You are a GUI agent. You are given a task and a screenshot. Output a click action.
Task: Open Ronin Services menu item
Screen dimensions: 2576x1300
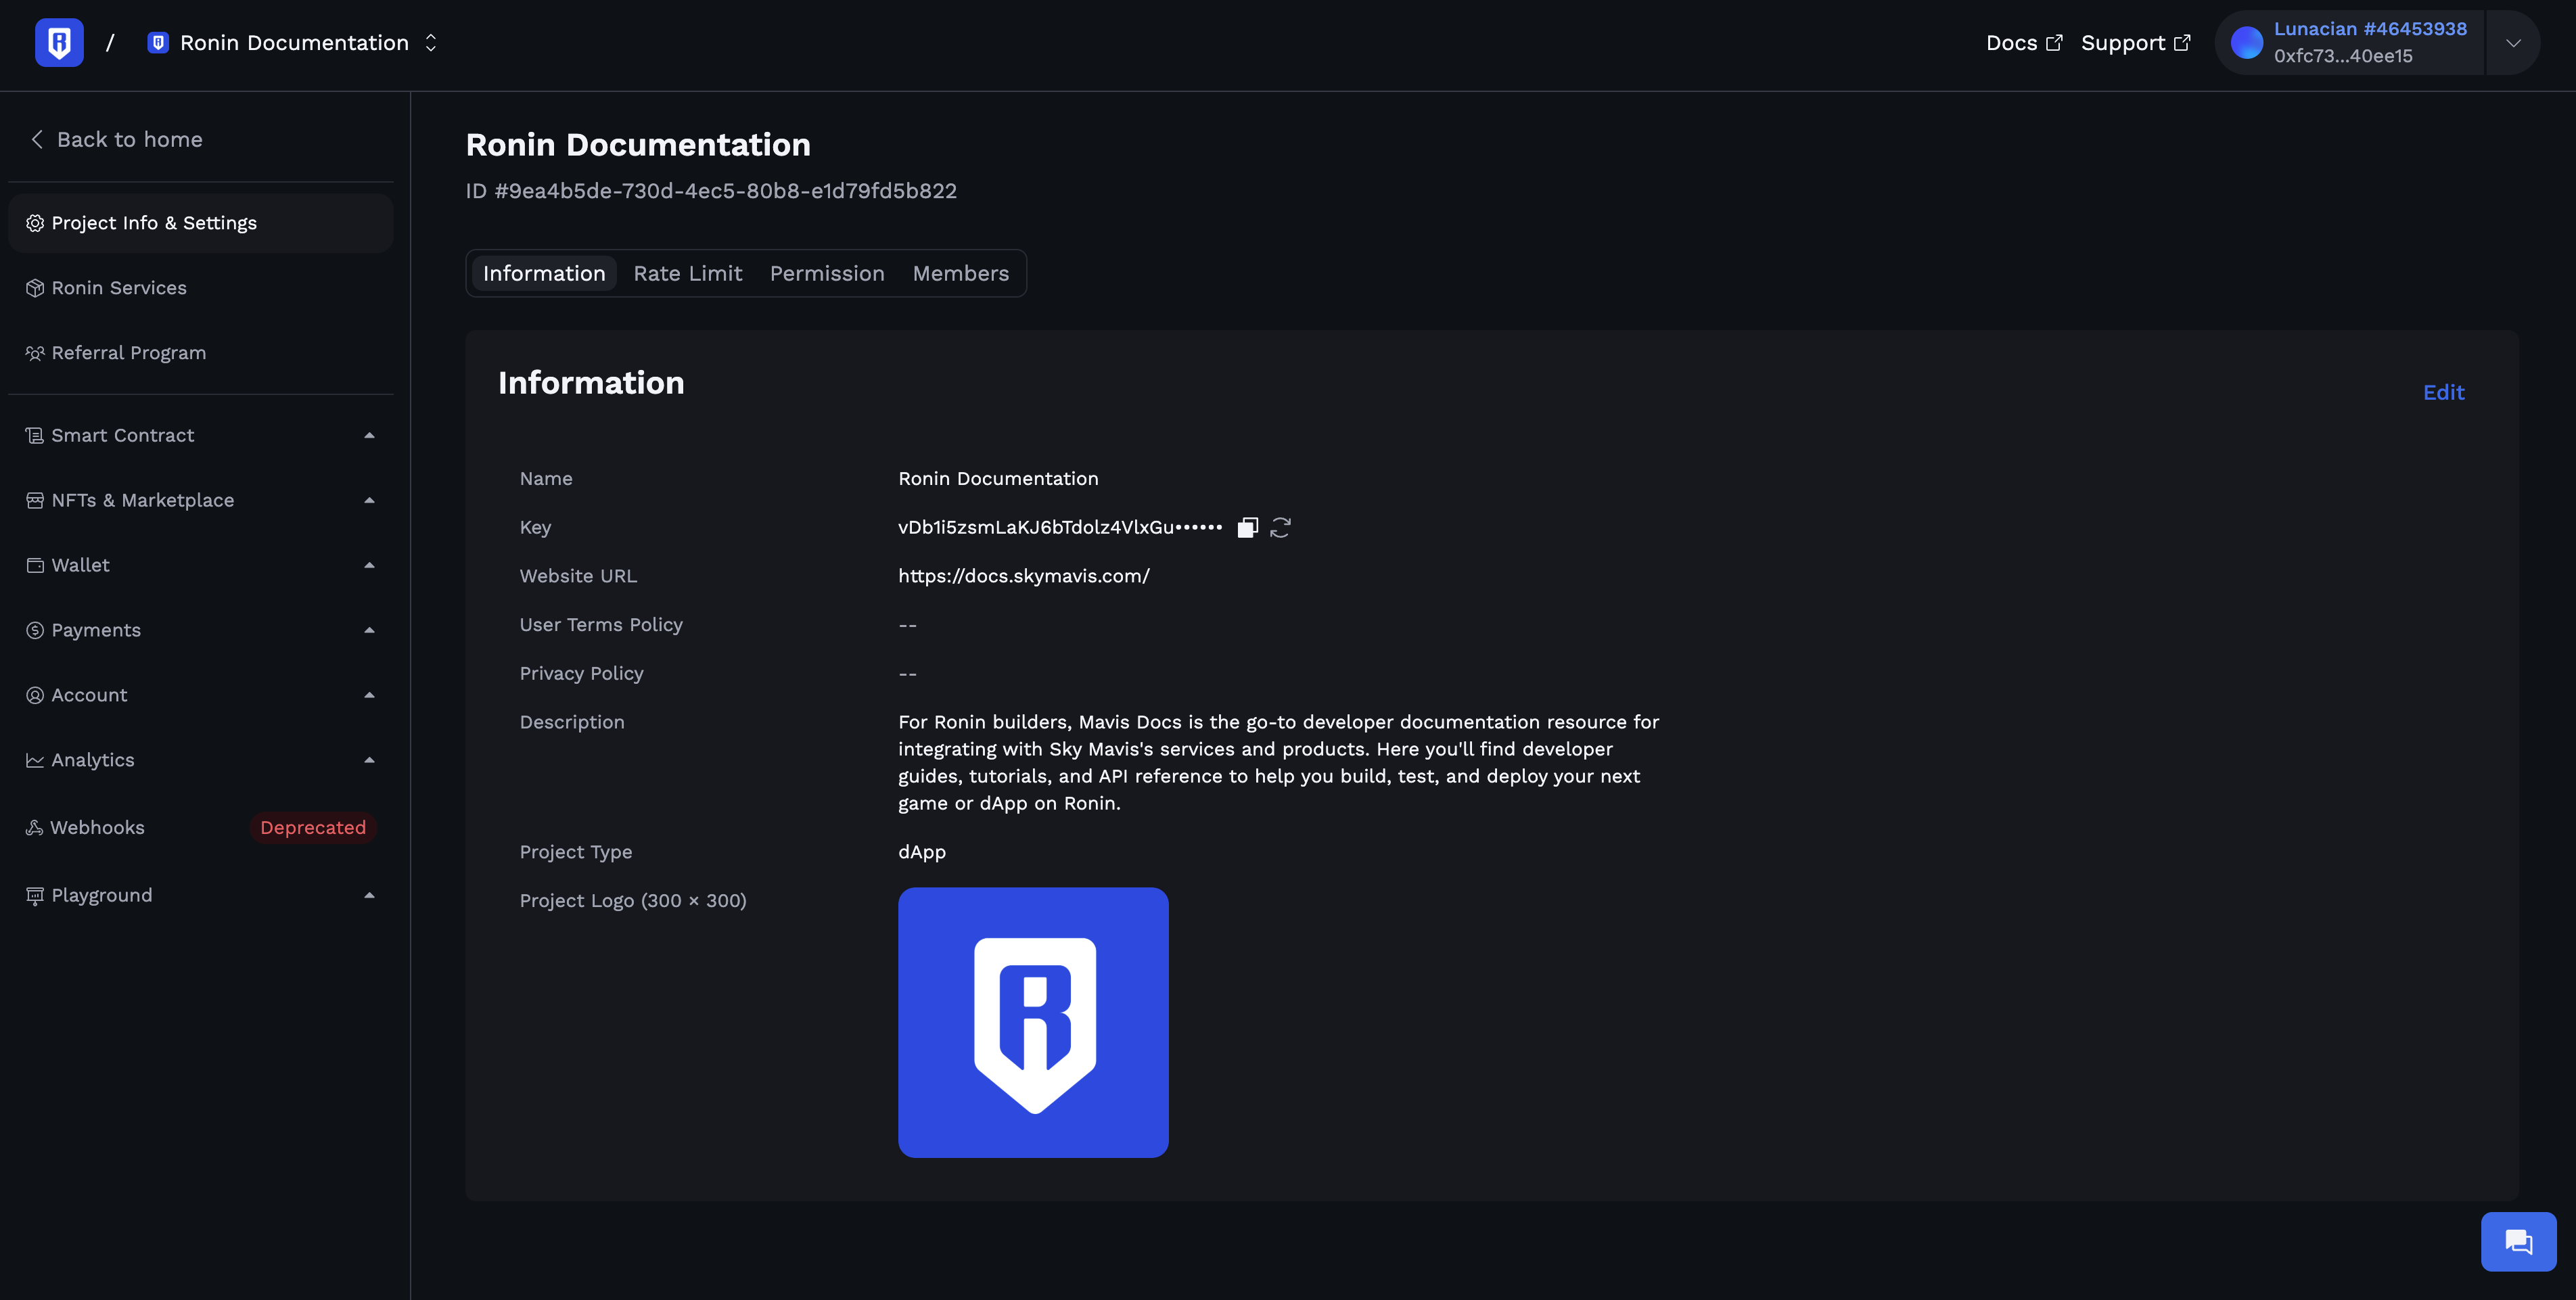point(200,288)
